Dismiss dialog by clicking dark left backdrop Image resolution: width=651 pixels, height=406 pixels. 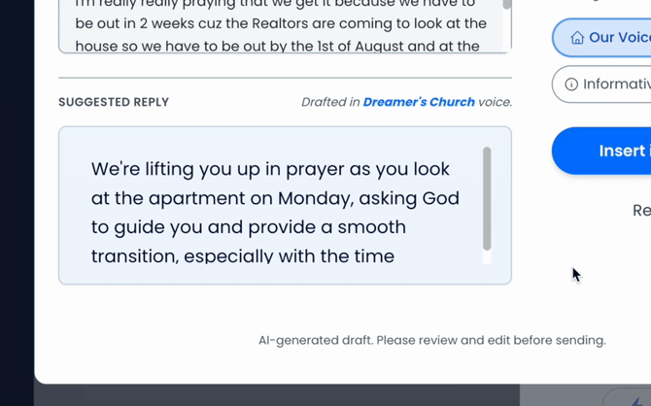tap(17, 203)
